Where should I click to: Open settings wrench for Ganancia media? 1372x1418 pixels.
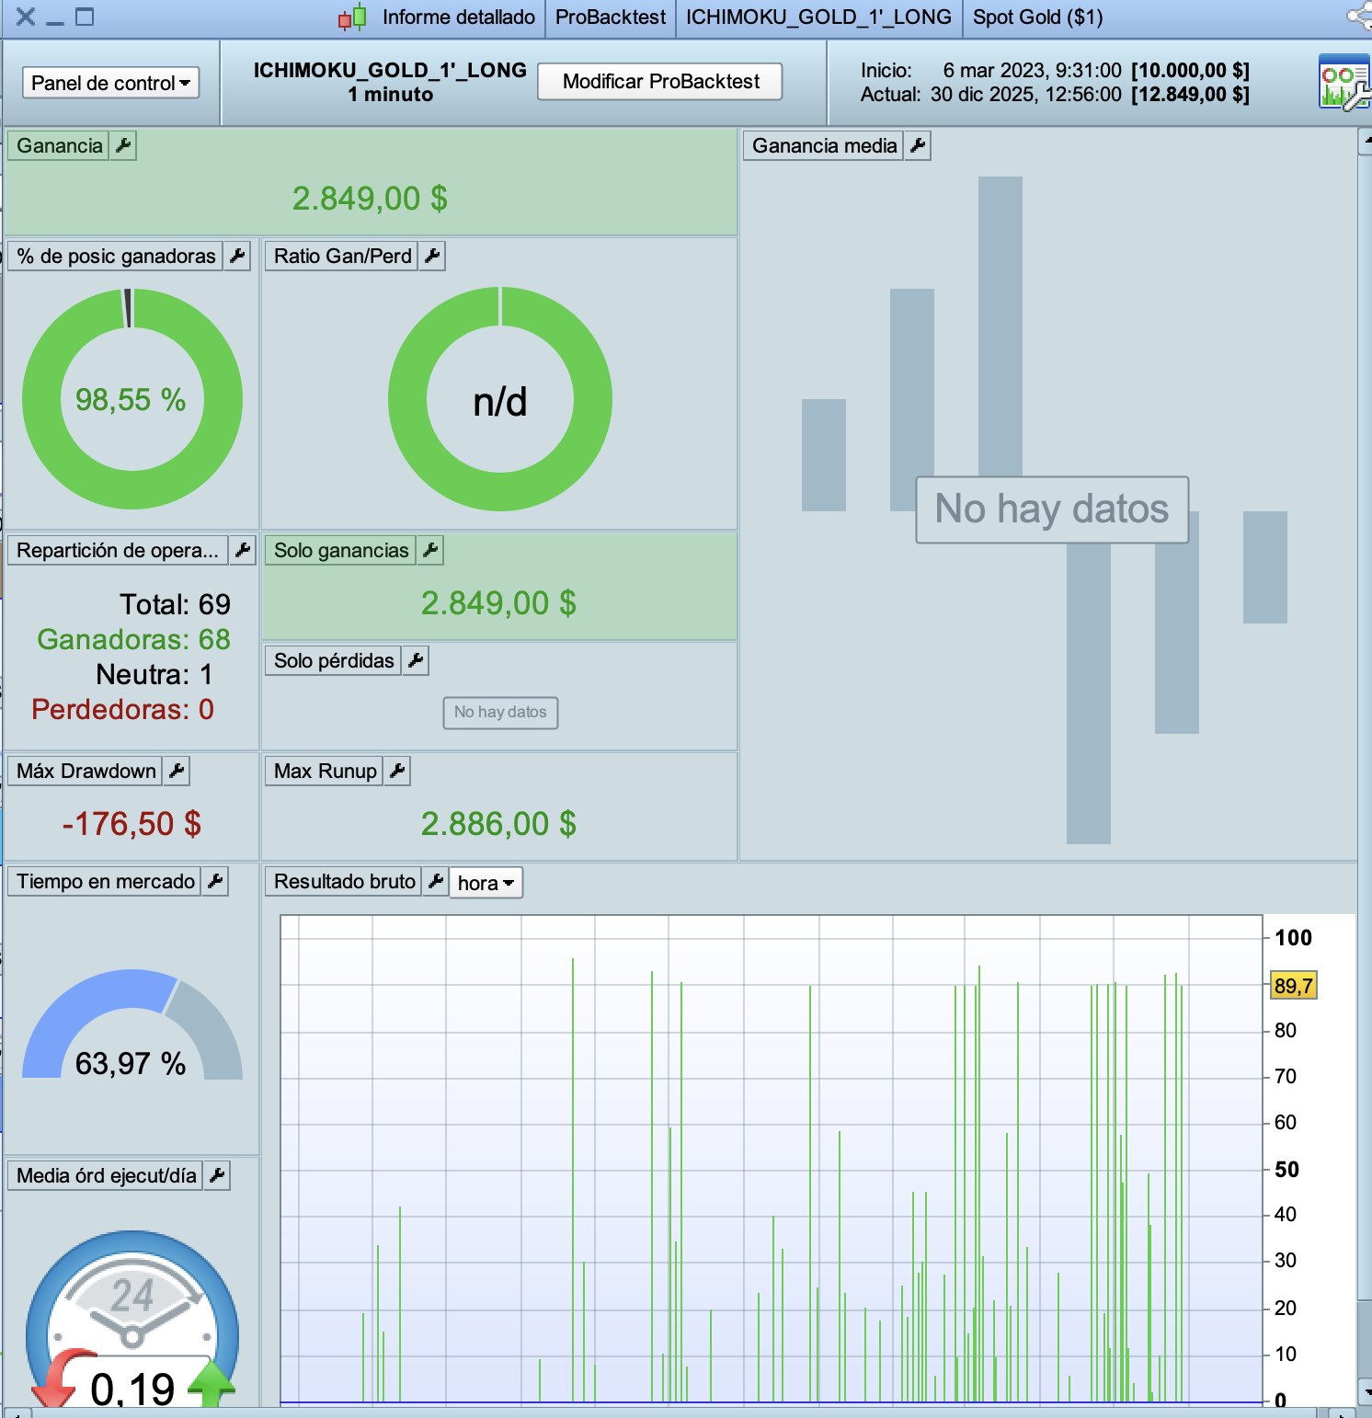(x=918, y=145)
